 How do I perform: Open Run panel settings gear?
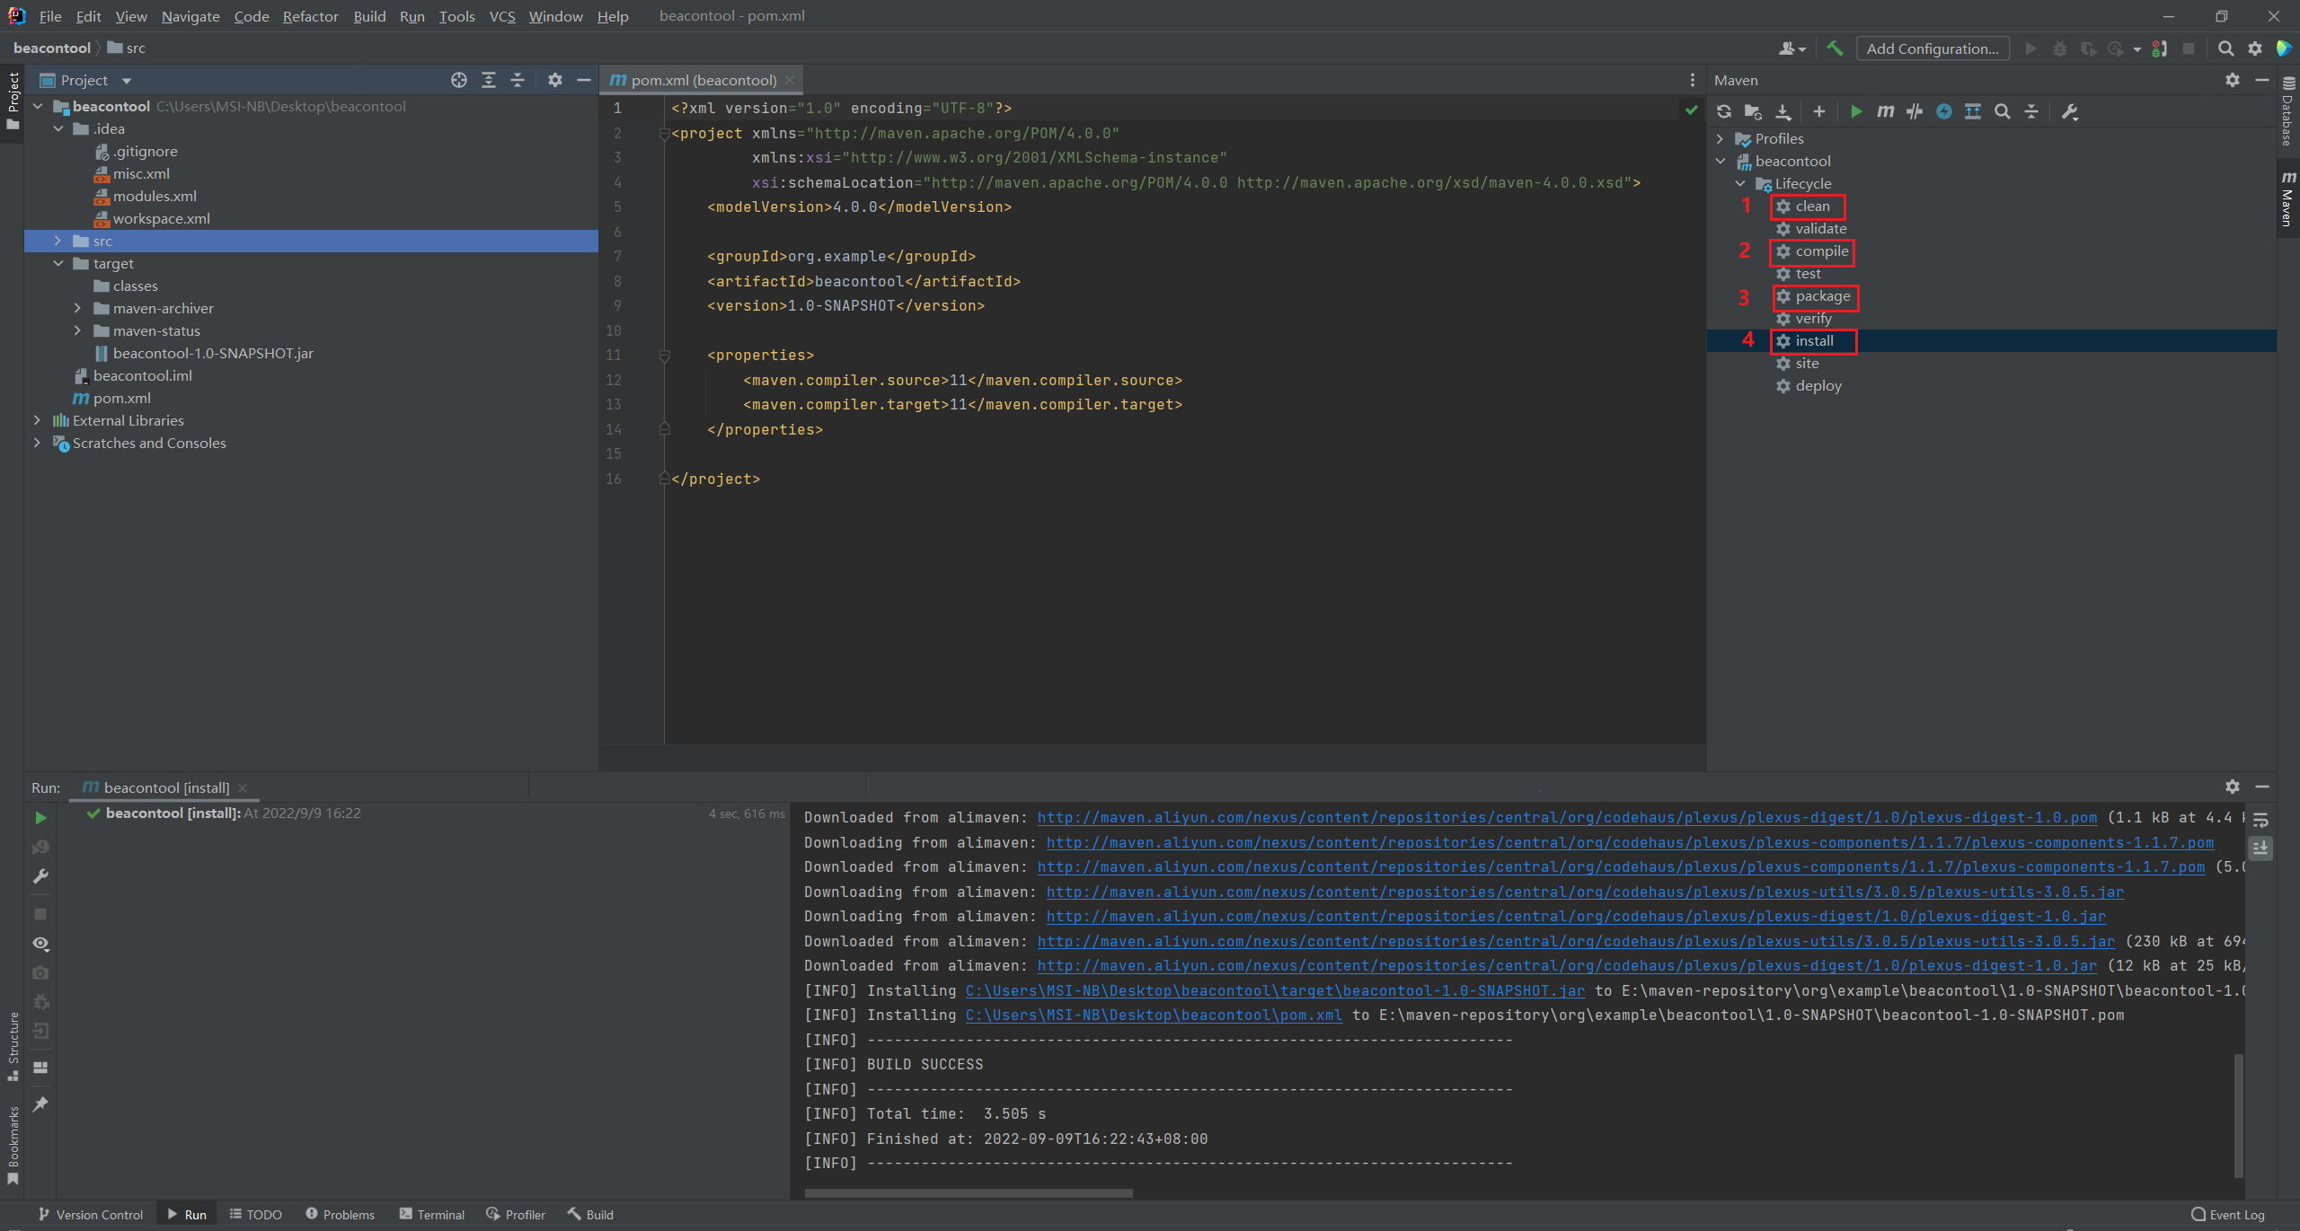[2233, 787]
